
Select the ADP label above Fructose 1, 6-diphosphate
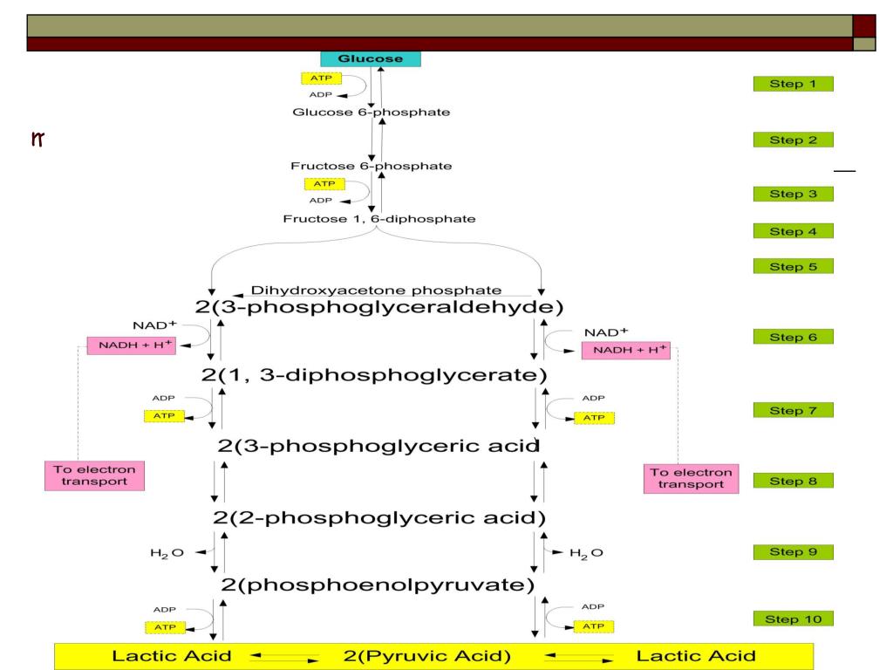321,201
